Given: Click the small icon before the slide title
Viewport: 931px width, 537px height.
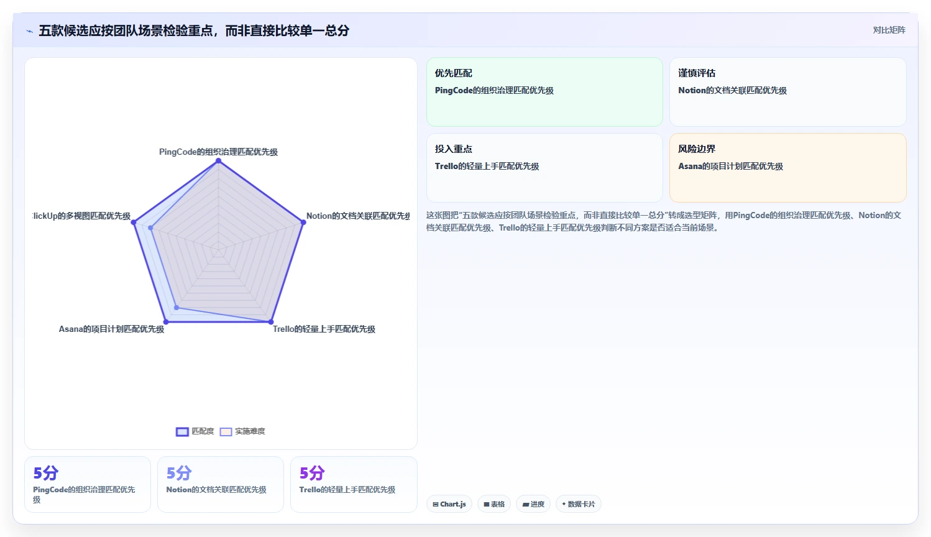Looking at the screenshot, I should [x=29, y=31].
